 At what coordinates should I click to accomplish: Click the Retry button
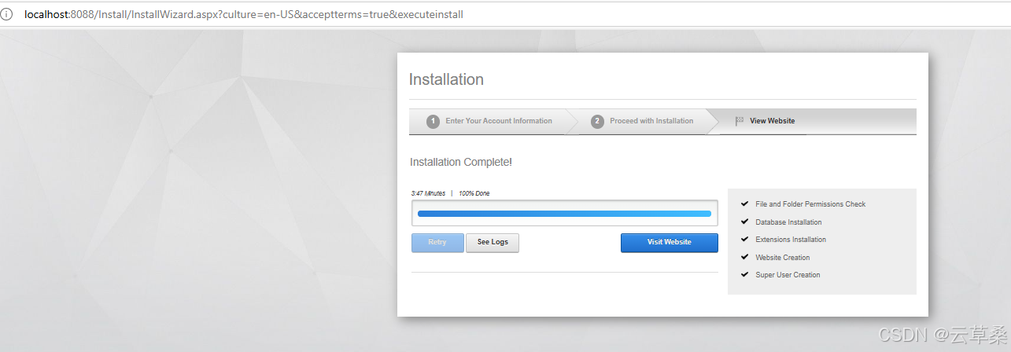tap(437, 243)
